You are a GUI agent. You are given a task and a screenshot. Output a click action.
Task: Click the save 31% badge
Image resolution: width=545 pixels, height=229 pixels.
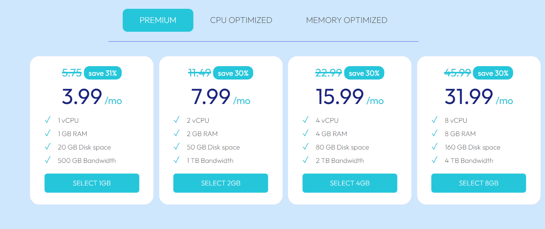click(x=103, y=73)
